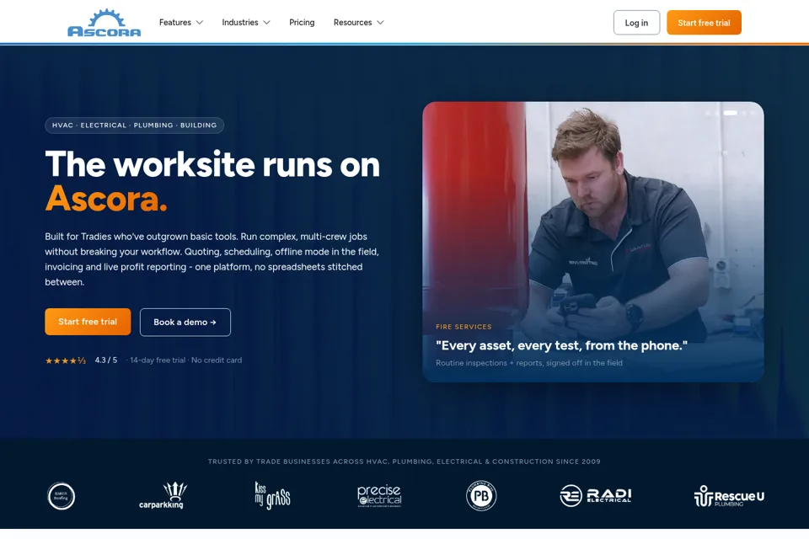Image resolution: width=809 pixels, height=539 pixels.
Task: Click the orange star rating icons
Action: [x=66, y=360]
